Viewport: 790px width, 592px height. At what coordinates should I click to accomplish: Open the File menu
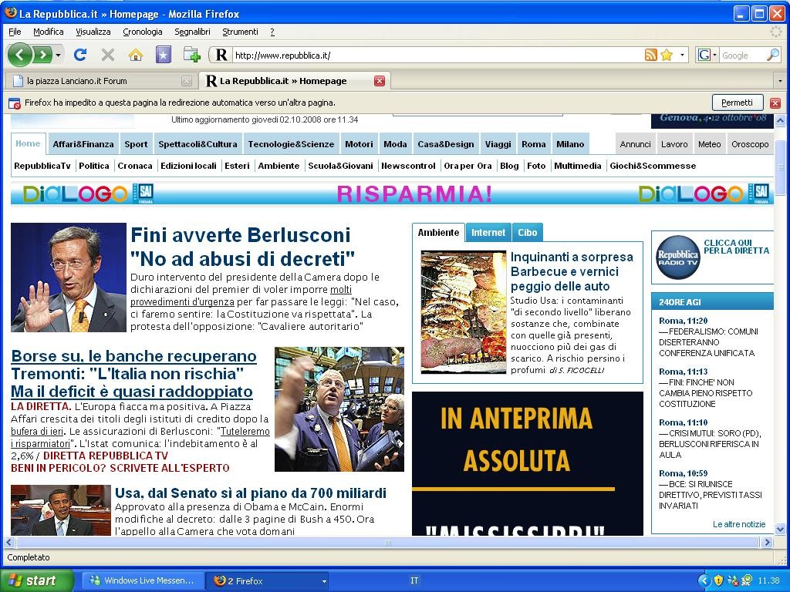coord(15,32)
